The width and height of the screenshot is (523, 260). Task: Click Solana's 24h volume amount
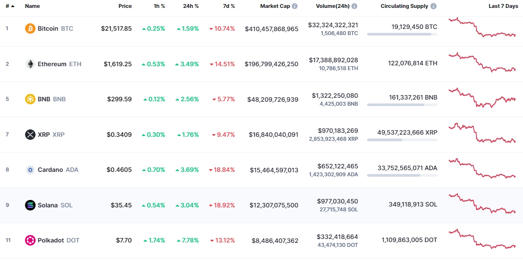tap(337, 201)
